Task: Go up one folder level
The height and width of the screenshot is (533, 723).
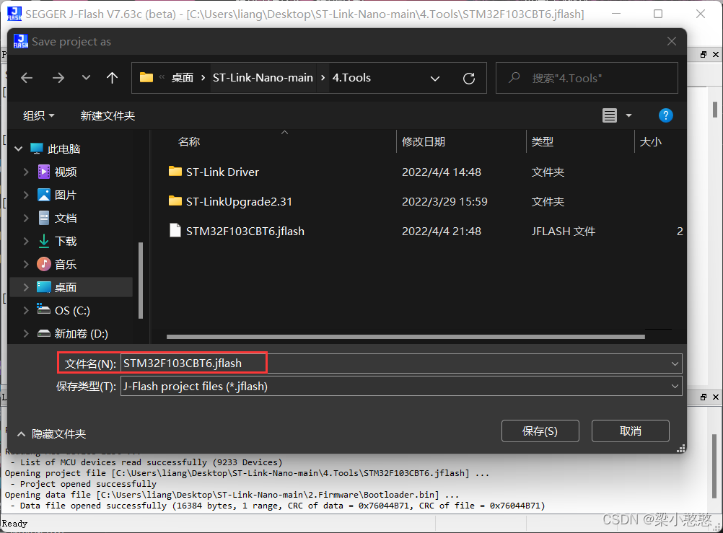Action: click(112, 78)
